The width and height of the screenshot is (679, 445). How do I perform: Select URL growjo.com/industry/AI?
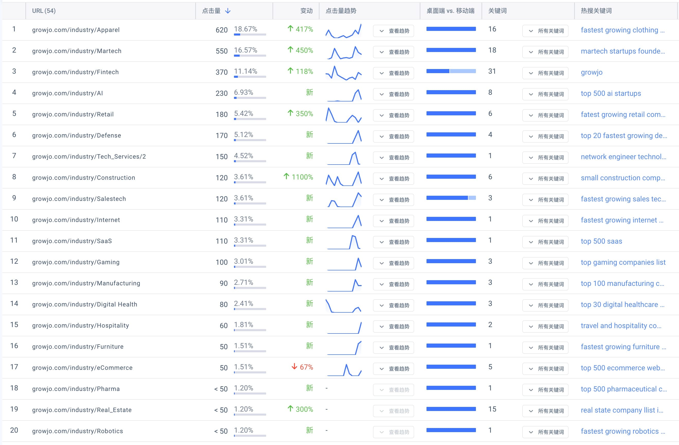click(x=68, y=93)
